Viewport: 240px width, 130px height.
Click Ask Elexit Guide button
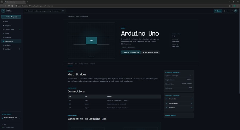tap(150, 52)
